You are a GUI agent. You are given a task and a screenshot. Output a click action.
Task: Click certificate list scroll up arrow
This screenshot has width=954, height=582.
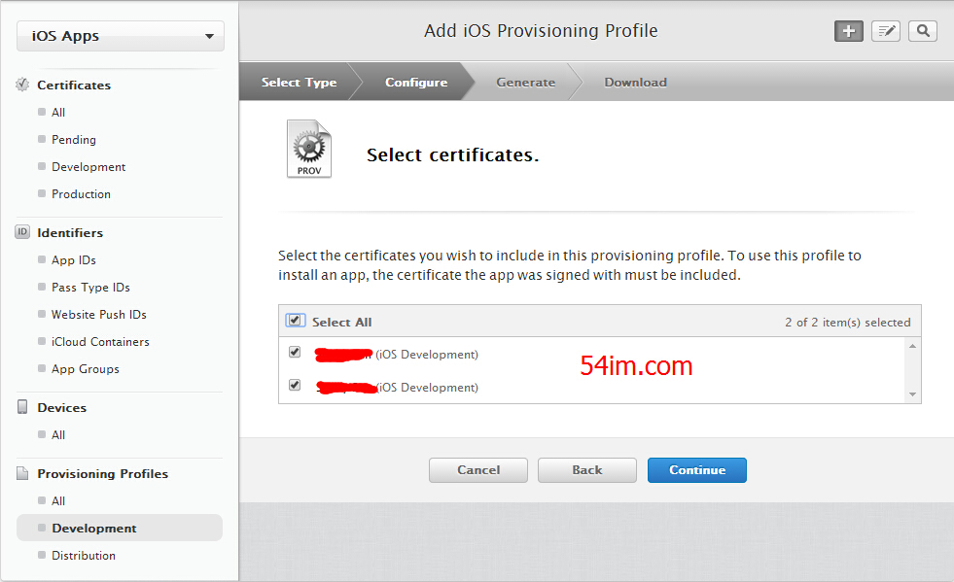click(x=912, y=346)
